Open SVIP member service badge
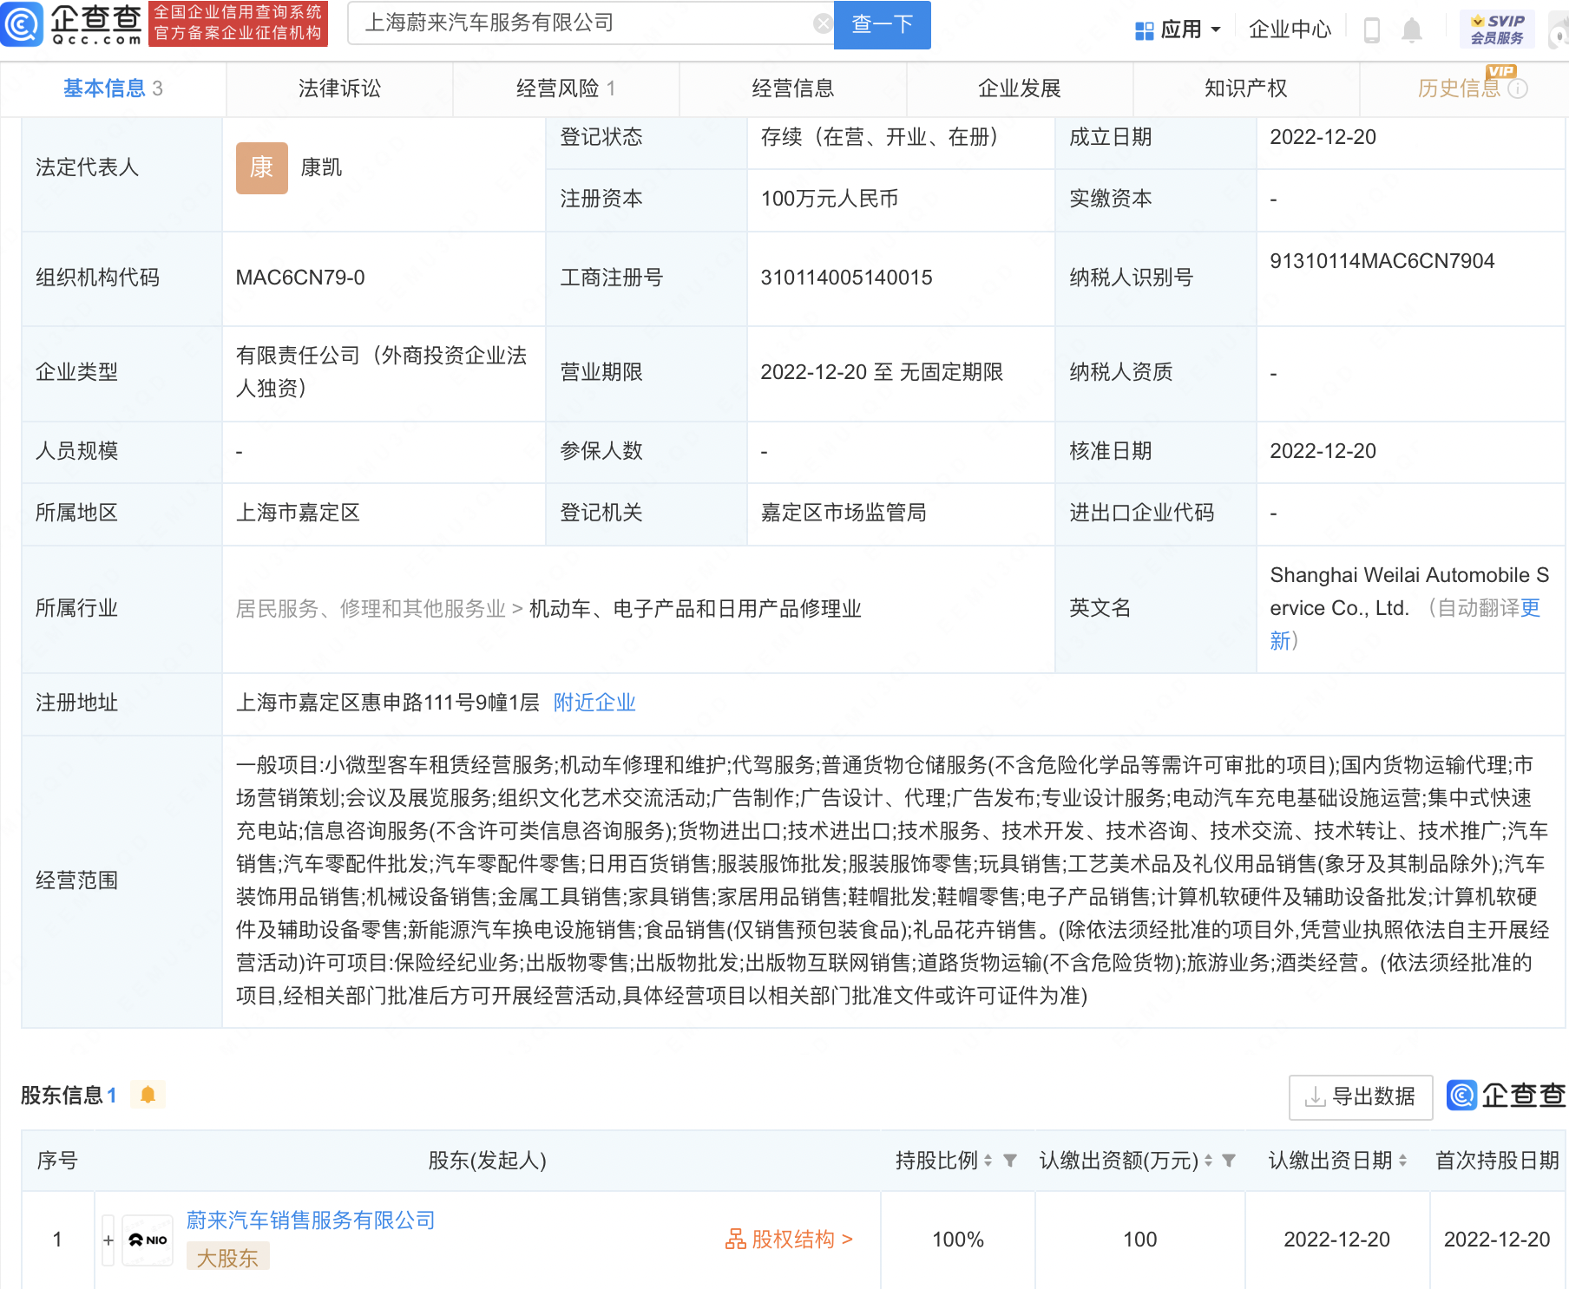 coord(1497,29)
